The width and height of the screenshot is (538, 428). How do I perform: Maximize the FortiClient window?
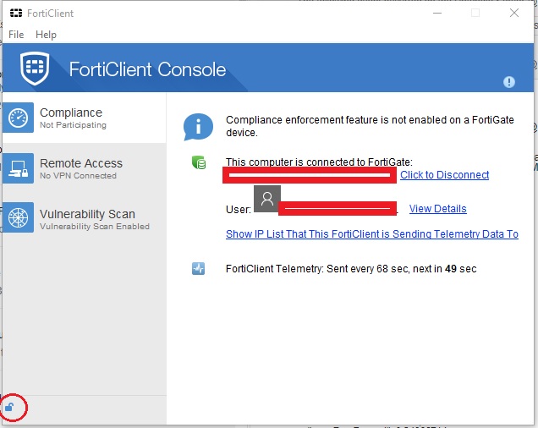[x=475, y=13]
